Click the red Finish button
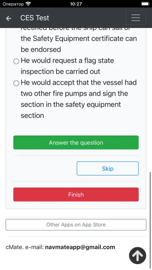Screen dimensions: 152x270 [76, 194]
